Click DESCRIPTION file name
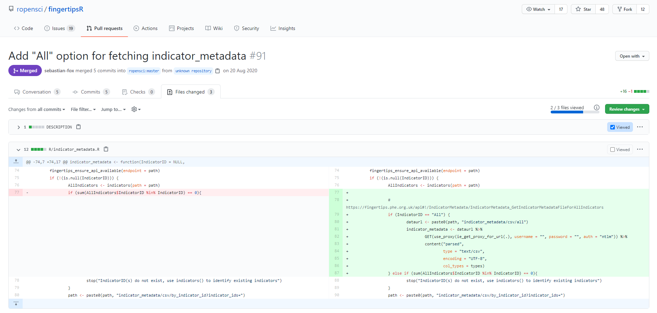This screenshot has width=657, height=313. tap(59, 127)
